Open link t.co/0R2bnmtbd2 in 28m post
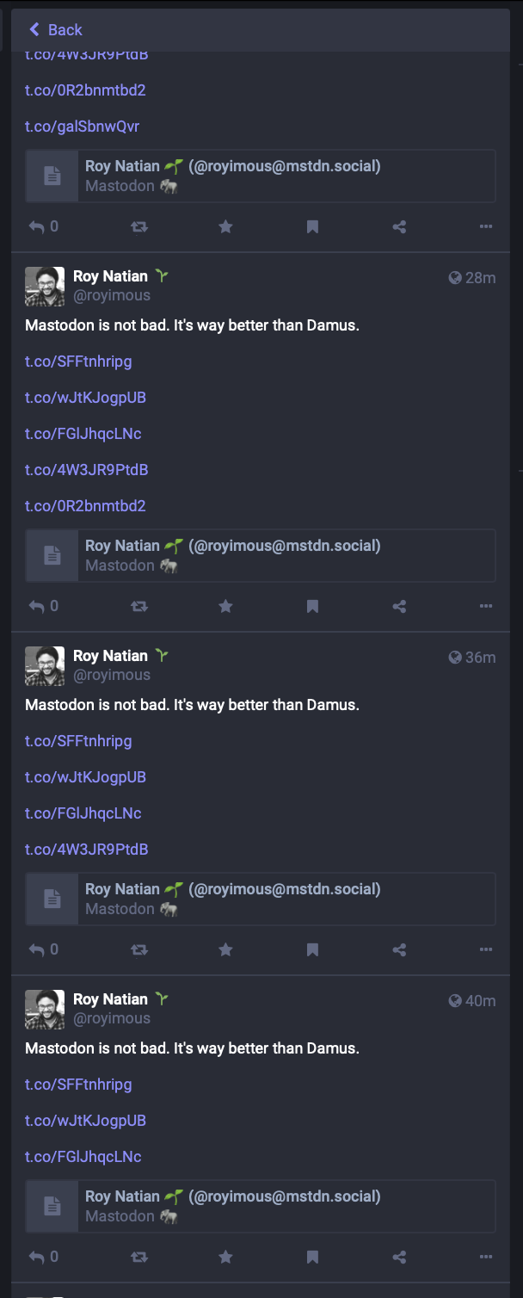This screenshot has width=523, height=1298. pyautogui.click(x=85, y=506)
